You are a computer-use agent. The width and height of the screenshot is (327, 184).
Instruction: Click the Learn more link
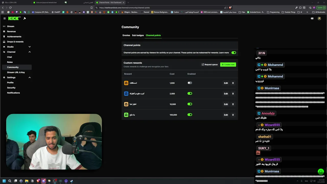point(224,53)
